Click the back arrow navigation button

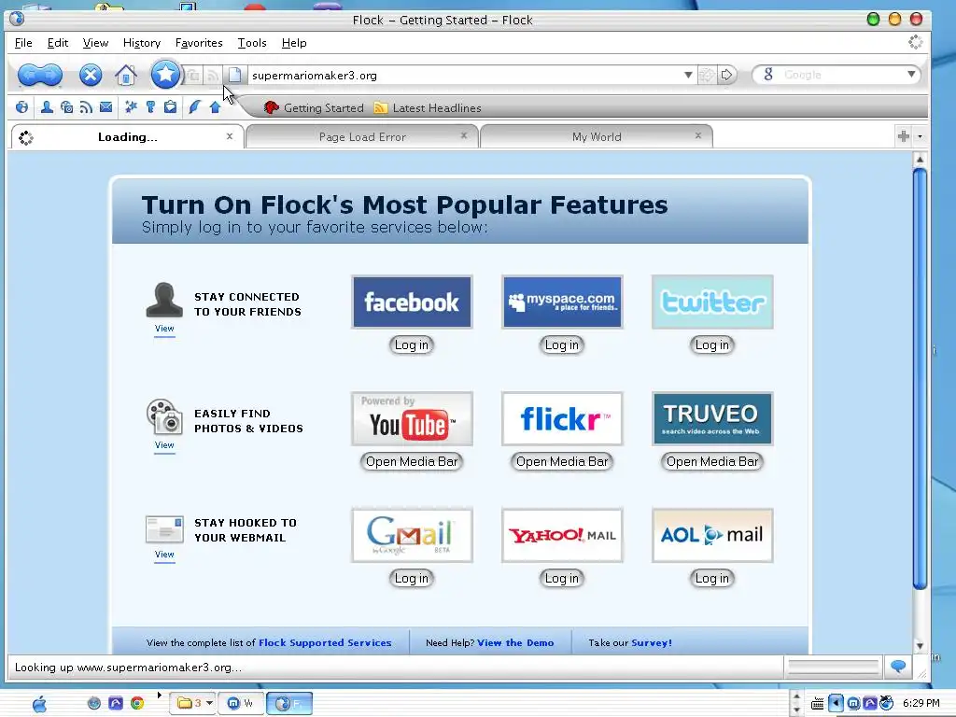point(29,75)
